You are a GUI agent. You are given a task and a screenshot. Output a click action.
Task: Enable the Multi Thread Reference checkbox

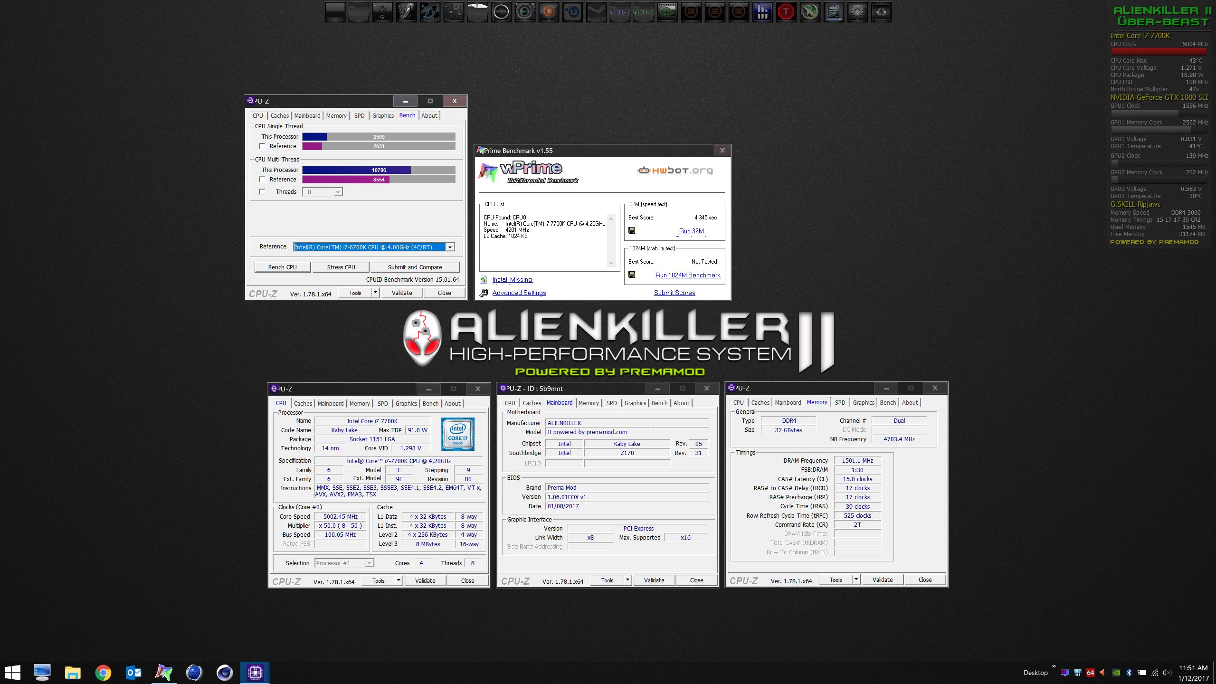tap(262, 180)
